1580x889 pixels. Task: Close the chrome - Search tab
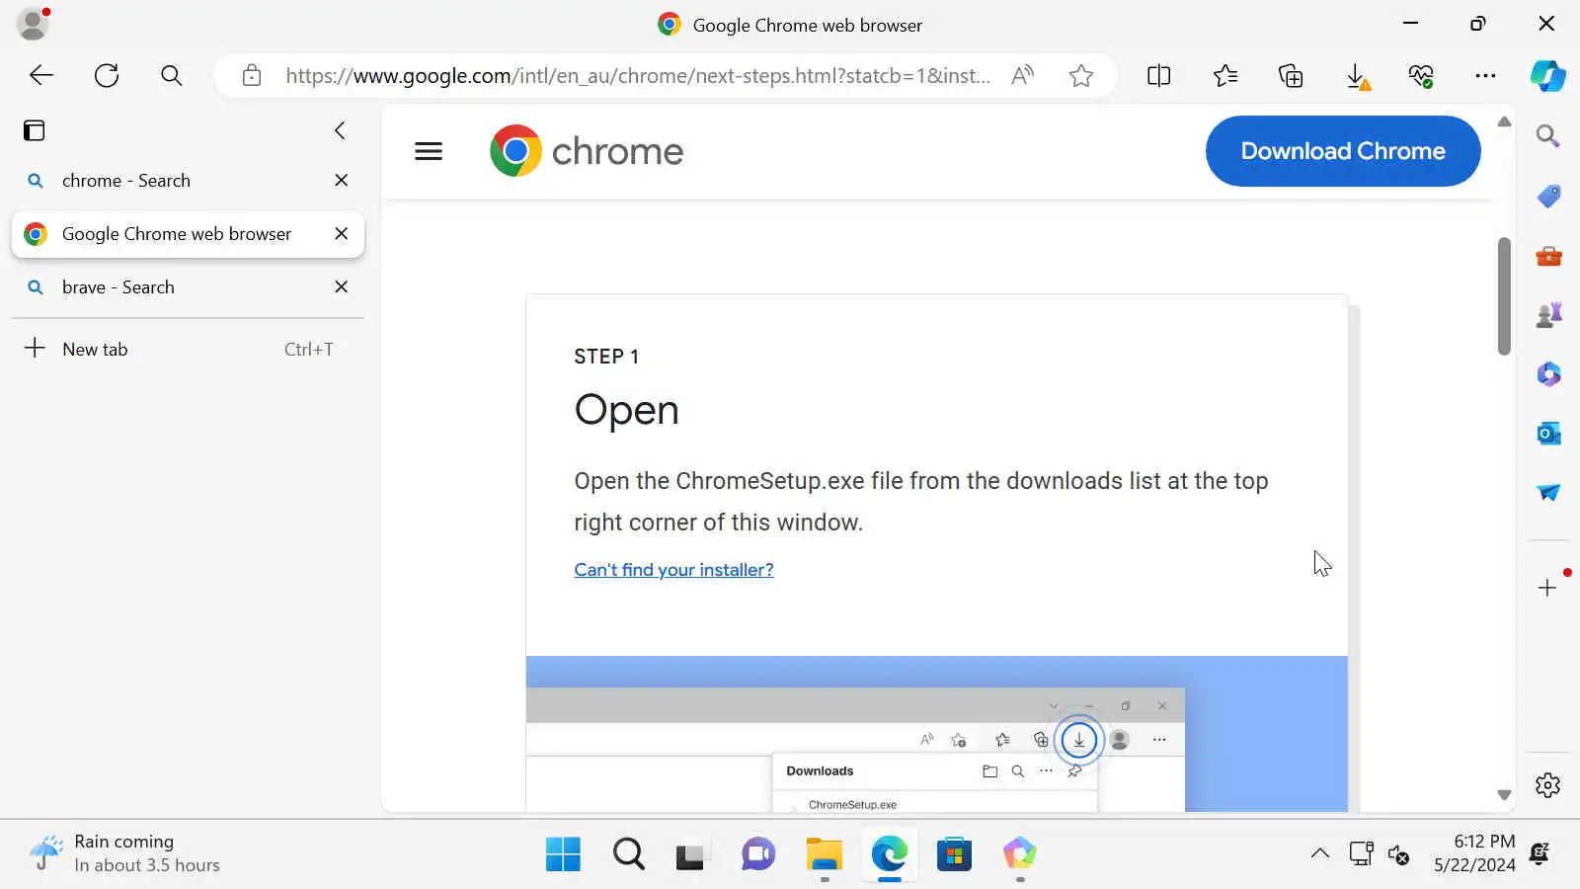tap(342, 181)
